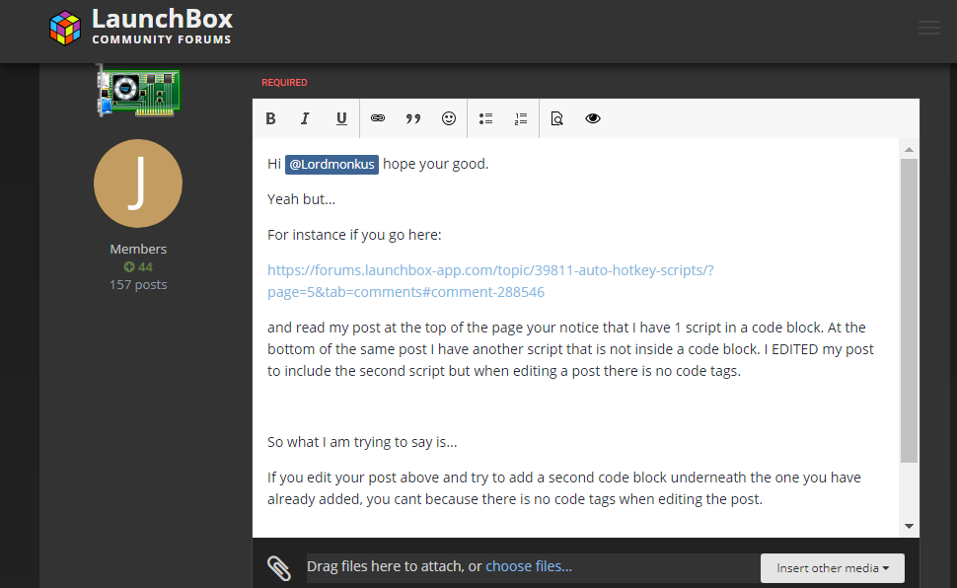Toggle underline formatting in editor toolbar
Image resolution: width=957 pixels, height=588 pixels.
341,118
